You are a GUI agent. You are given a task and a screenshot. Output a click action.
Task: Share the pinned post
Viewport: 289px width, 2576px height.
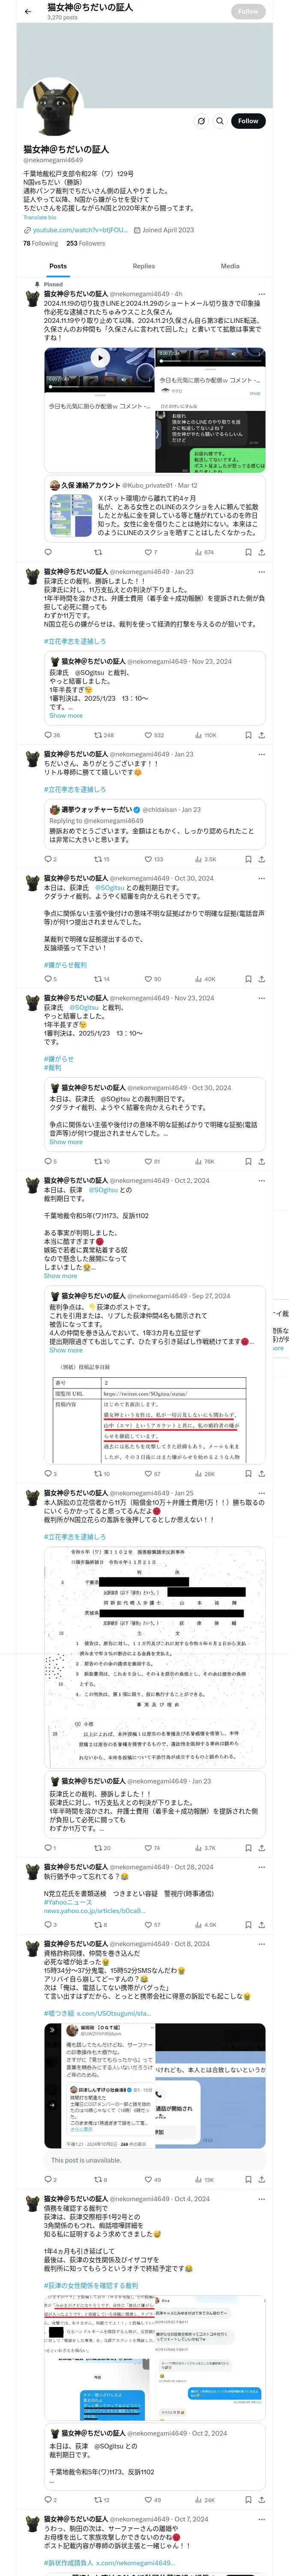click(x=261, y=552)
